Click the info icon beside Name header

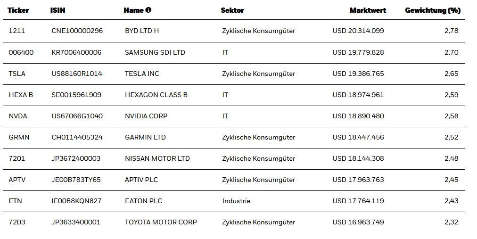(x=148, y=10)
